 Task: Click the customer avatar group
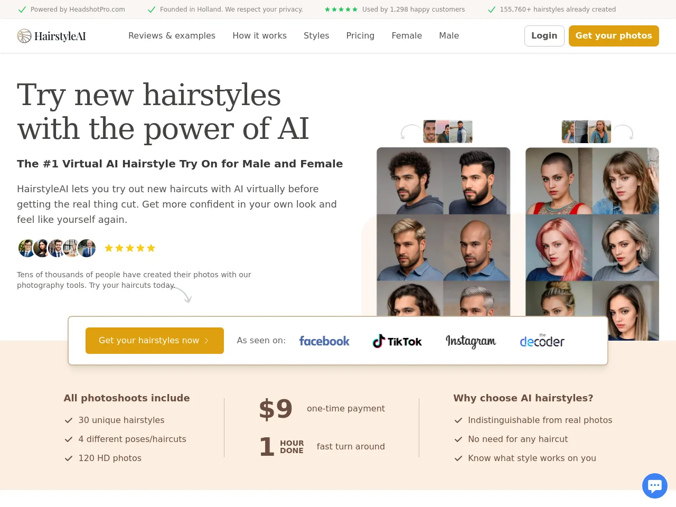click(57, 248)
